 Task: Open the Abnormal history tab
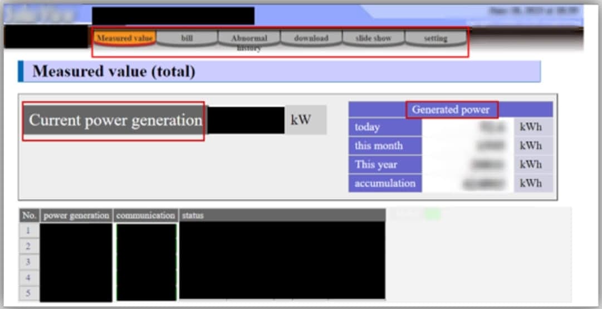pyautogui.click(x=249, y=39)
